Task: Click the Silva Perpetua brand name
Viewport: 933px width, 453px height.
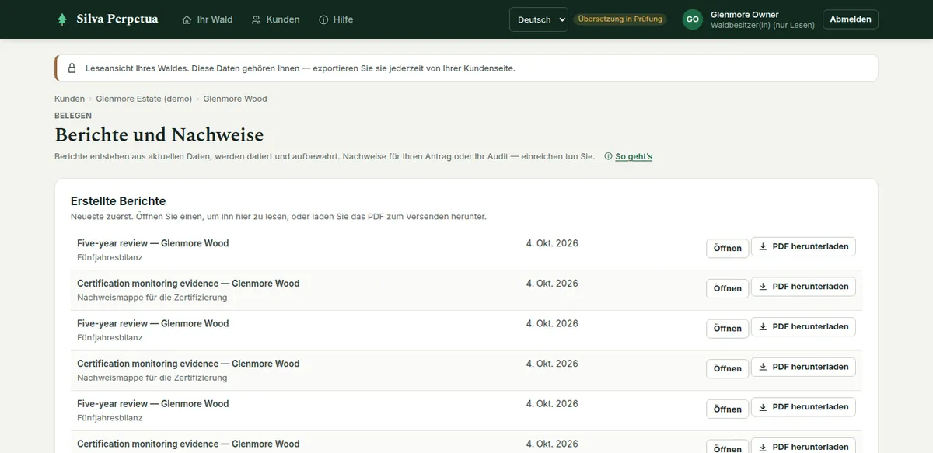Action: (x=117, y=19)
